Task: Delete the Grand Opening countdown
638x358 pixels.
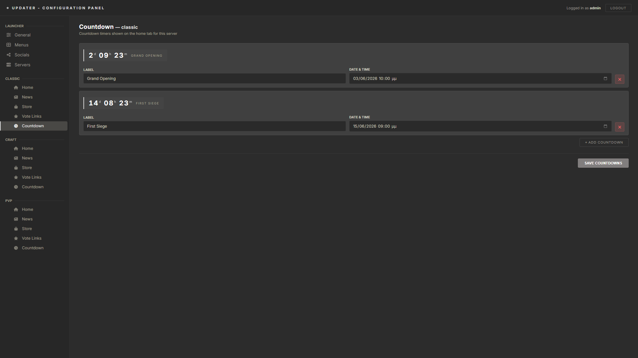Action: [x=619, y=79]
